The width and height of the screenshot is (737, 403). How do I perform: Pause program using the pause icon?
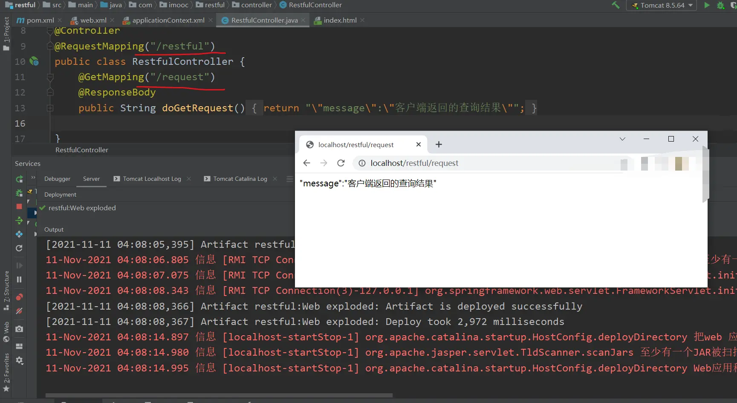19,280
